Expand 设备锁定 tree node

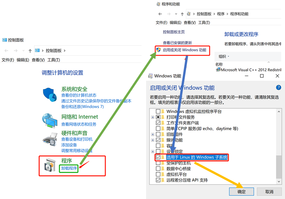coord(153,152)
